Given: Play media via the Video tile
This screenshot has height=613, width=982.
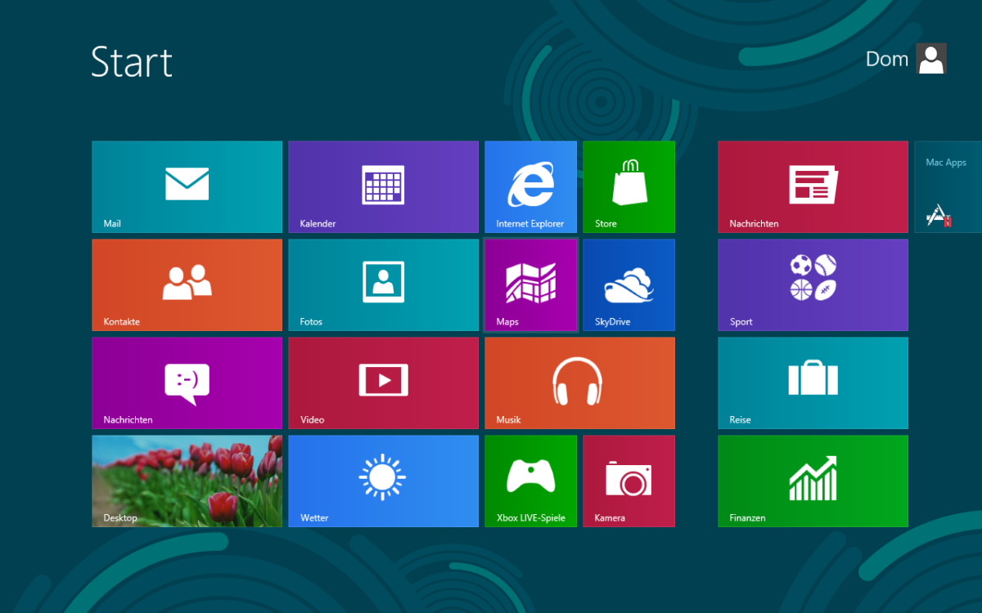Looking at the screenshot, I should point(383,383).
